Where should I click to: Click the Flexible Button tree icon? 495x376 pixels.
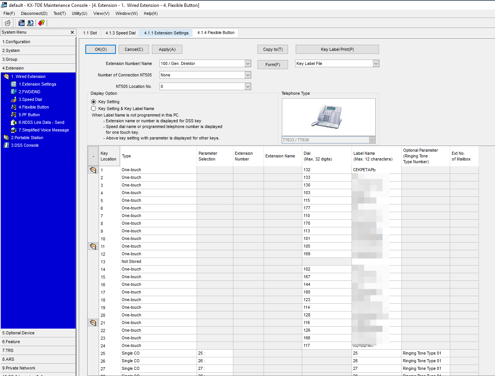click(14, 107)
